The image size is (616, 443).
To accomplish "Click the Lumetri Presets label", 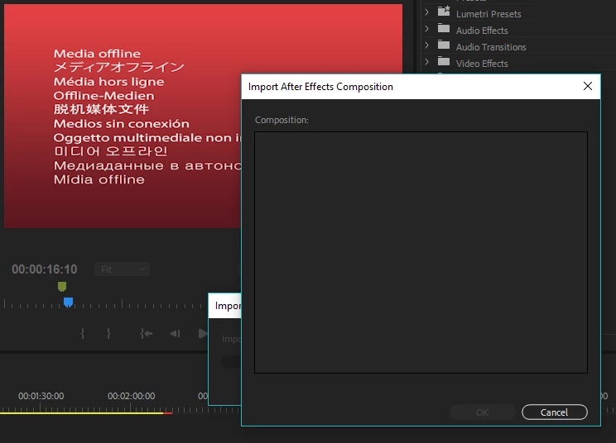I will click(488, 14).
